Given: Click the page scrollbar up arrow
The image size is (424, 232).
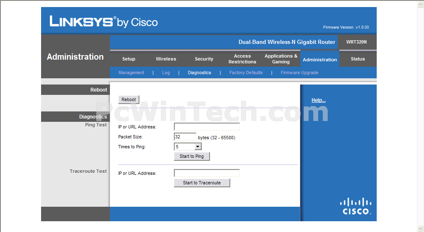Looking at the screenshot, I should point(421,4).
